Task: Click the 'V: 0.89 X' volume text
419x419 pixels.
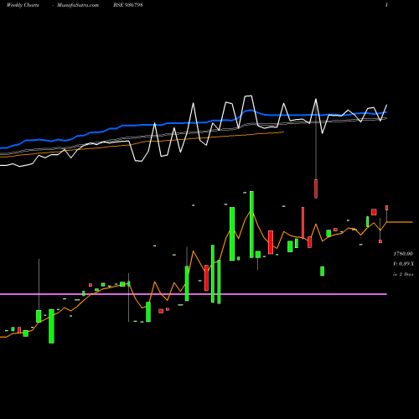Action: pyautogui.click(x=403, y=264)
